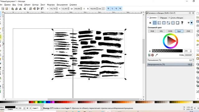The image size is (199, 112).
Task: Switch to the Стиль обводки tab
Action: coord(176,18)
